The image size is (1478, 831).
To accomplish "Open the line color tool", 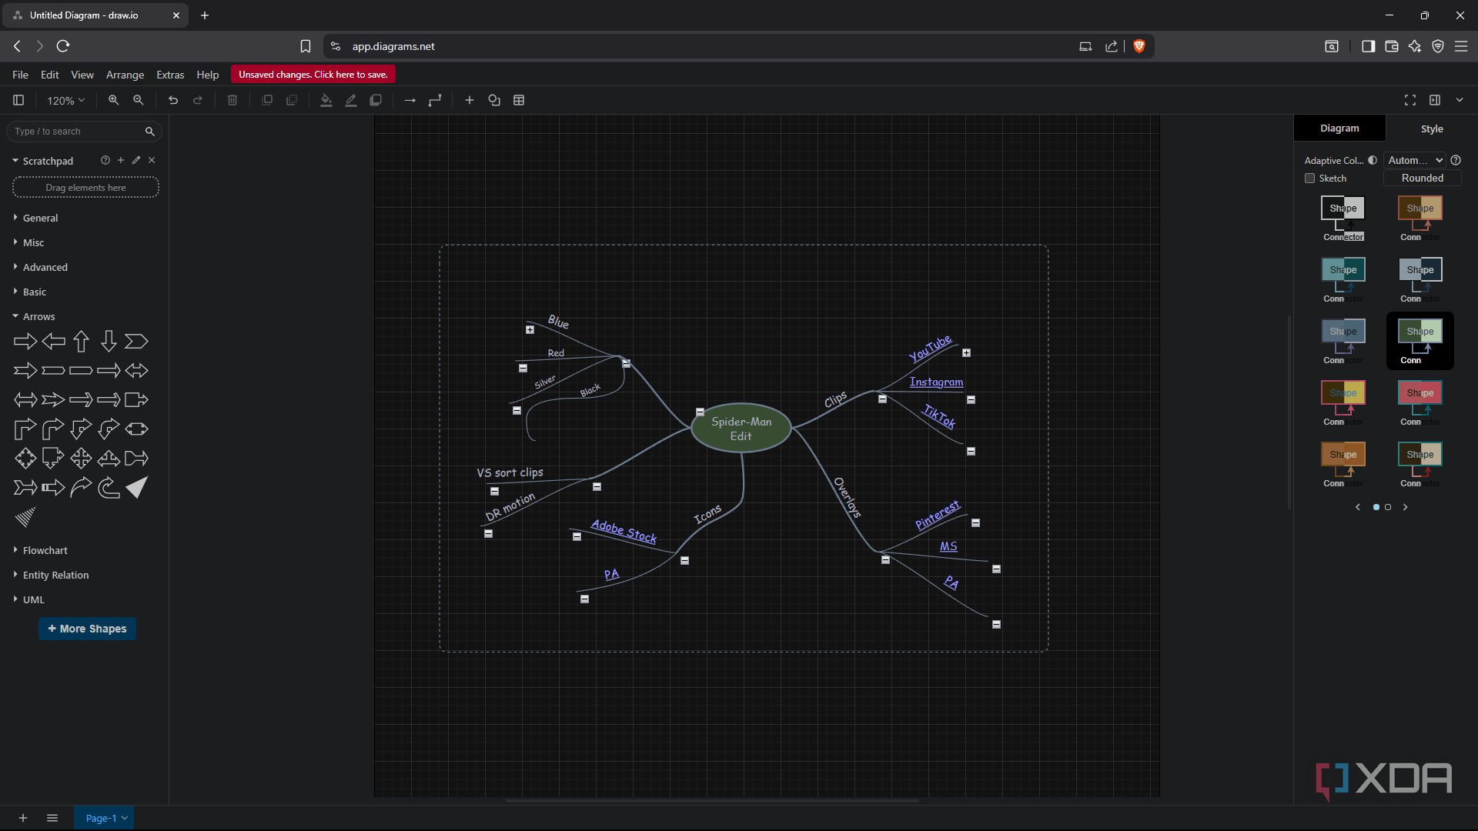I will (351, 100).
